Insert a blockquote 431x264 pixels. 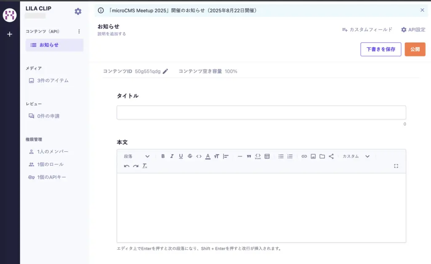coord(249,156)
